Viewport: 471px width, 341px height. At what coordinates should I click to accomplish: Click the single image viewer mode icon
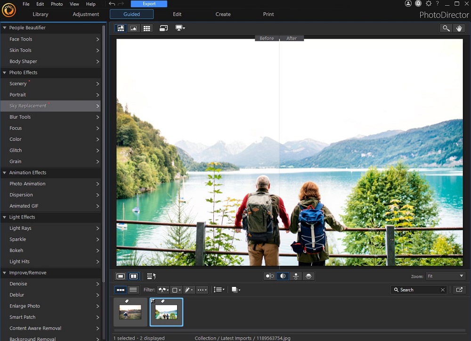point(120,276)
